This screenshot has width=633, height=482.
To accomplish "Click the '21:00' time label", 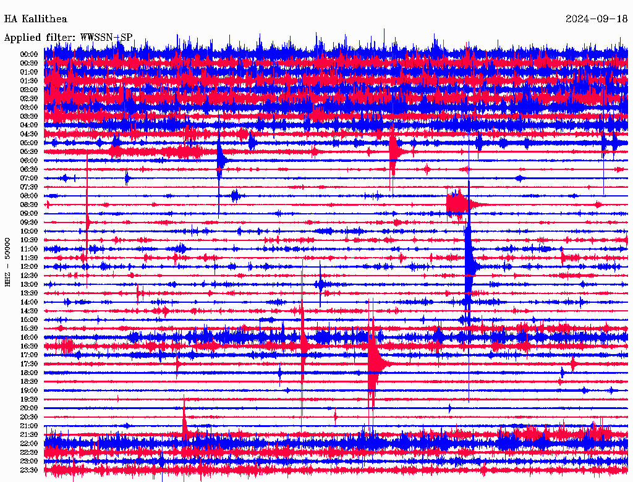I will 29,426.
